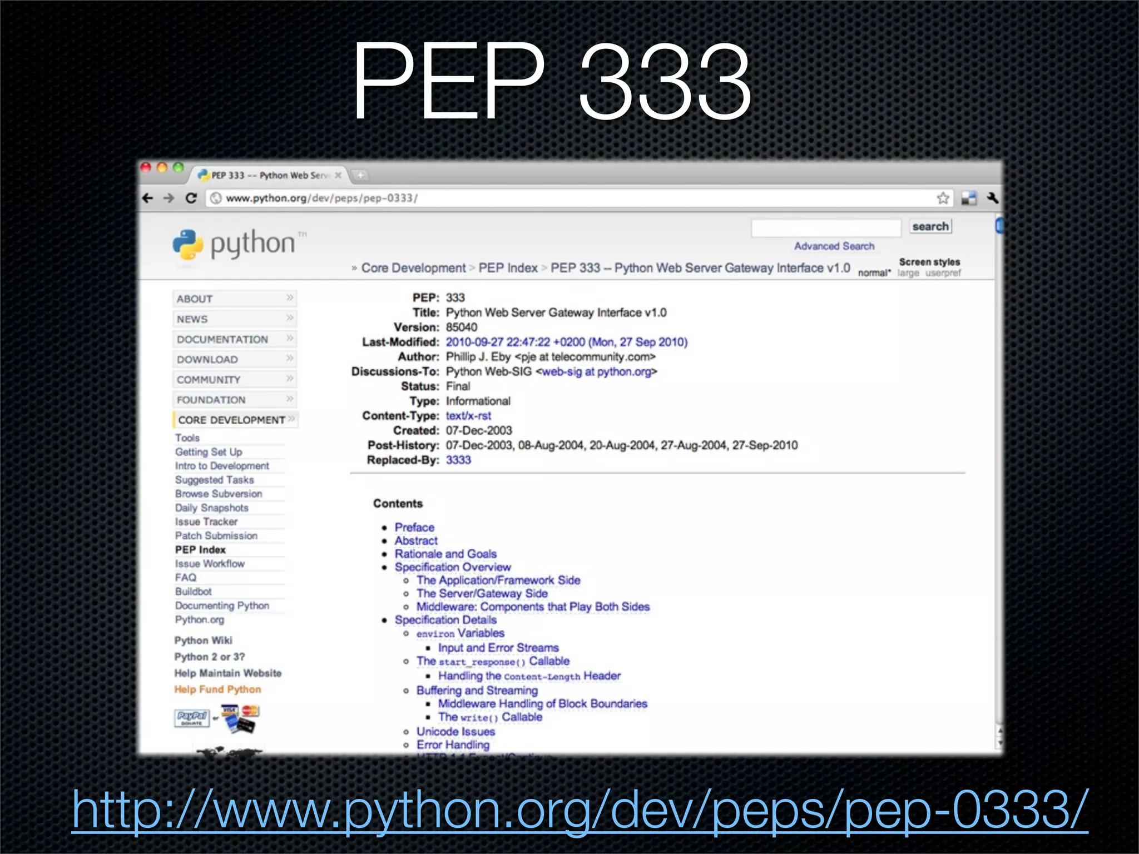Viewport: 1139px width, 854px height.
Task: Switch screen style to userpref
Action: pyautogui.click(x=943, y=273)
